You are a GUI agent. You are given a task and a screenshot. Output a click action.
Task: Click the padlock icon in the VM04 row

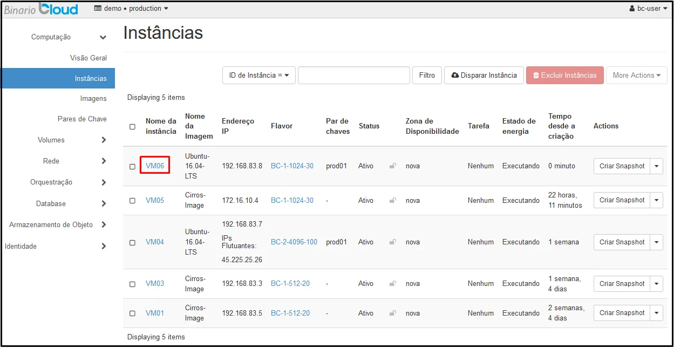click(392, 242)
